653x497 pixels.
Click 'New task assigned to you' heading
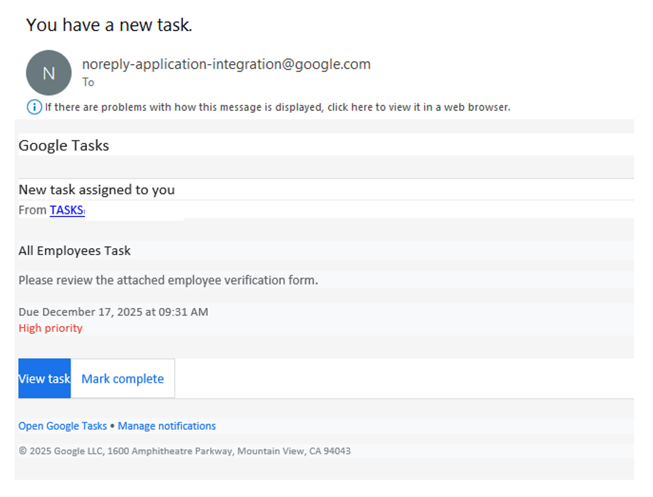click(x=97, y=190)
